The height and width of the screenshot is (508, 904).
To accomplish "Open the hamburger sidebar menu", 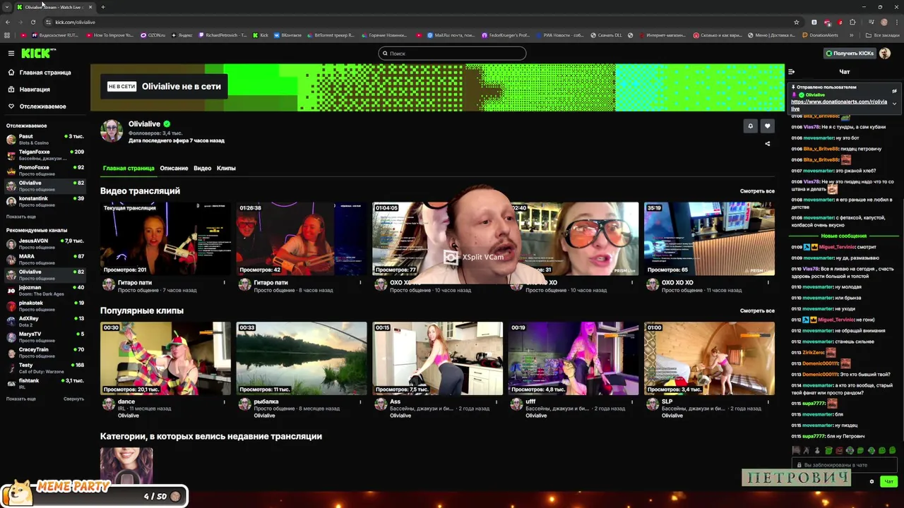I will click(11, 53).
